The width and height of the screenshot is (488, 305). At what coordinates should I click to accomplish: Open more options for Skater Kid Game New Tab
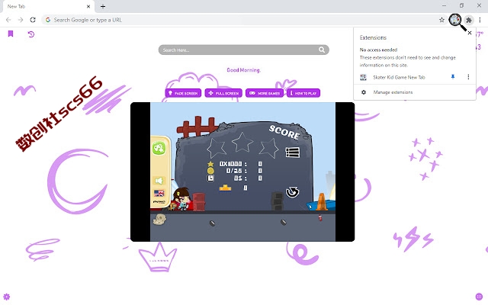468,77
